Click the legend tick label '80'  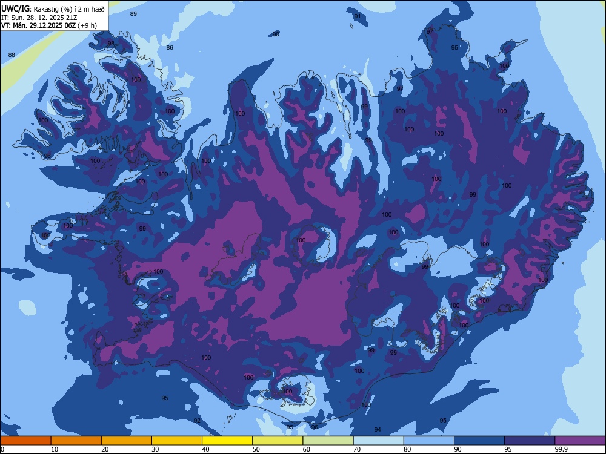(407, 449)
